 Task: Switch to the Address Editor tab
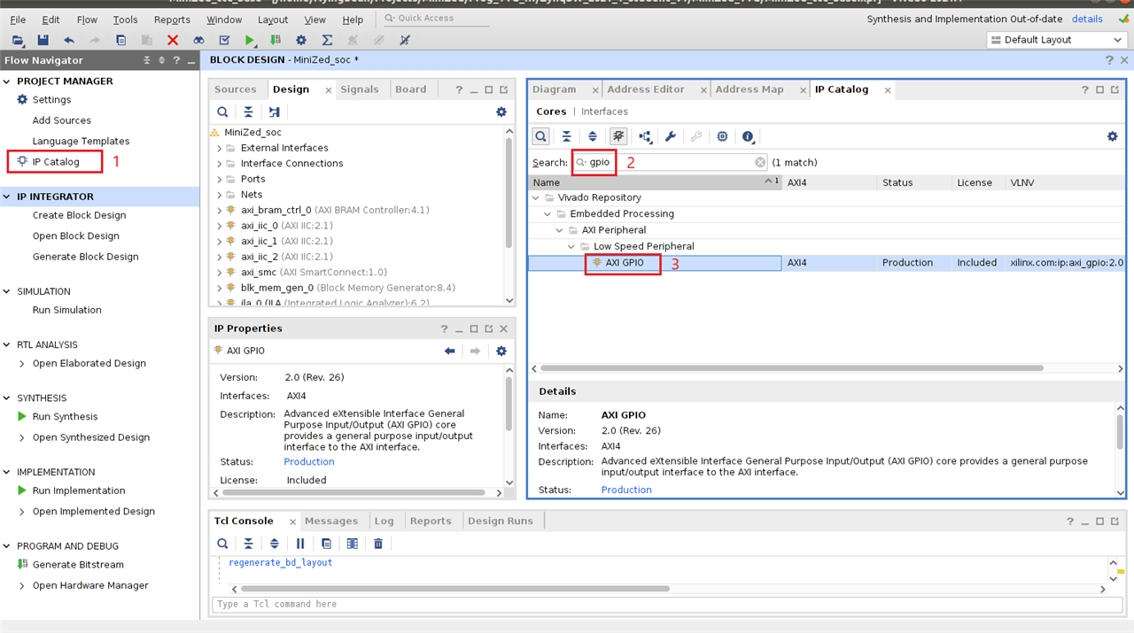coord(646,89)
